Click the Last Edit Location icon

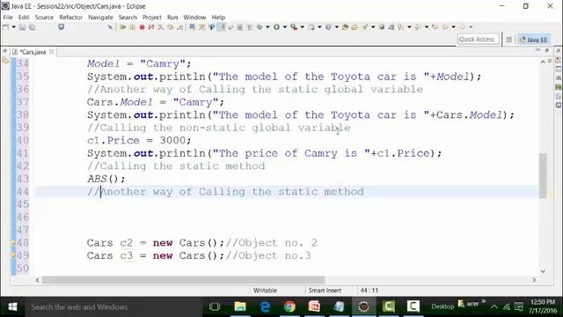tap(435, 27)
